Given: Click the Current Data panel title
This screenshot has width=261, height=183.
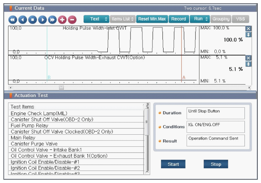Looking at the screenshot, I should pyautogui.click(x=29, y=8).
